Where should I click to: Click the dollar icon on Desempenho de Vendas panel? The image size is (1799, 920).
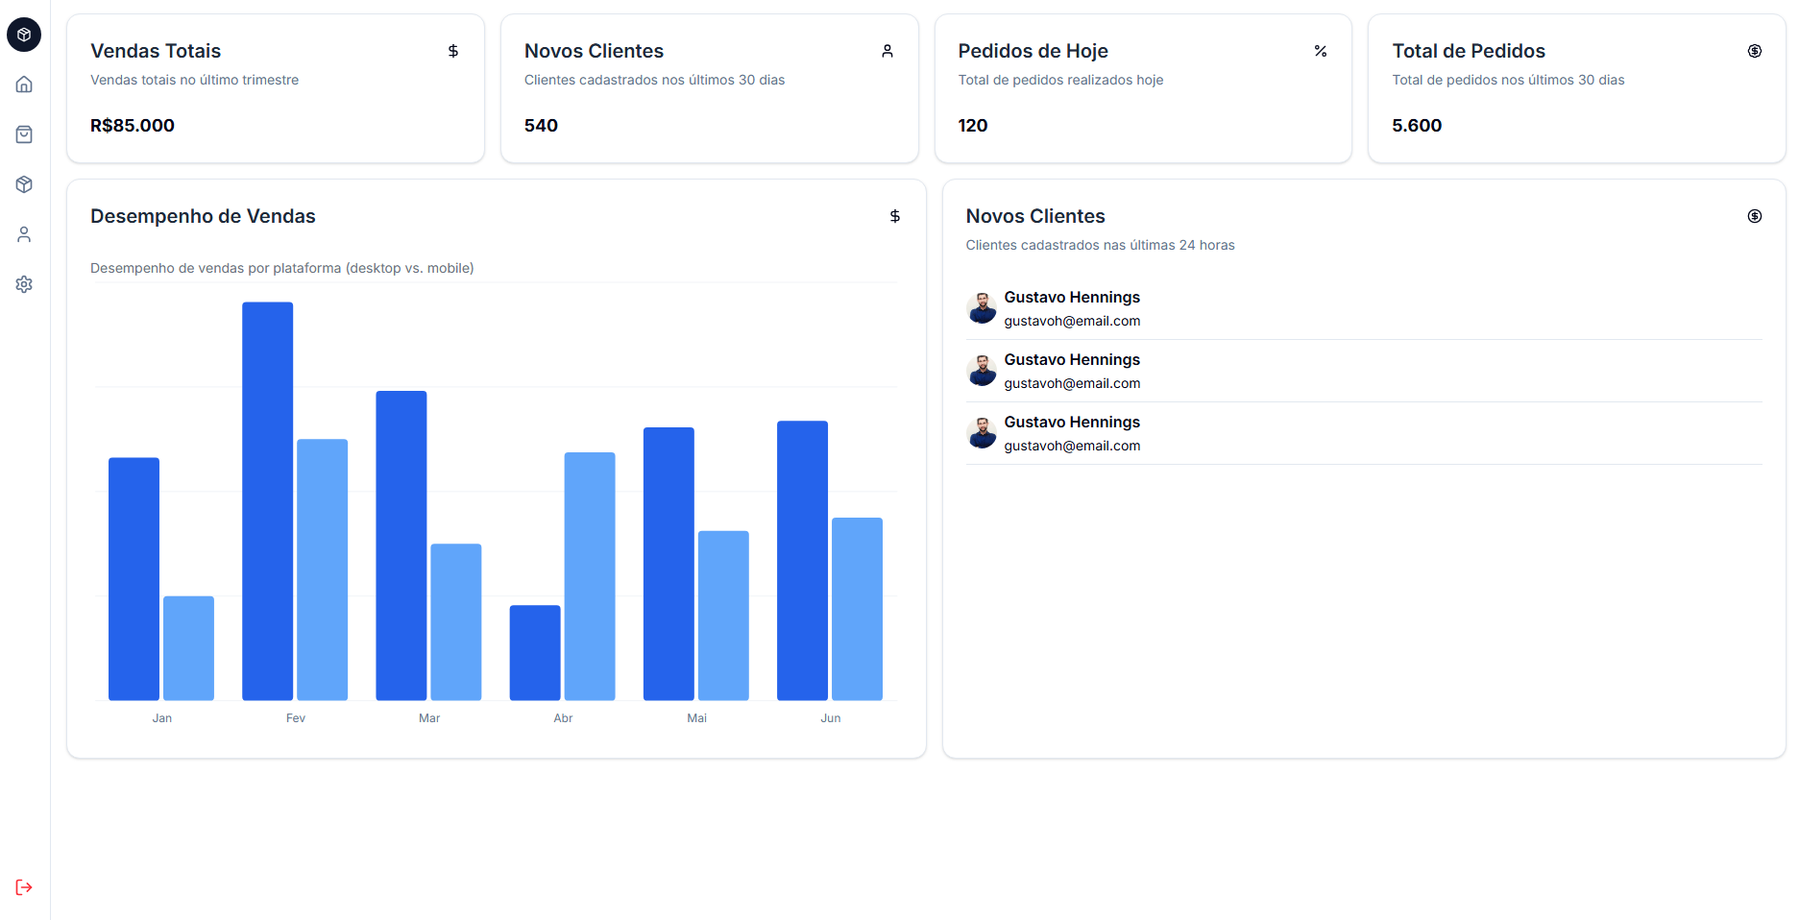894,216
